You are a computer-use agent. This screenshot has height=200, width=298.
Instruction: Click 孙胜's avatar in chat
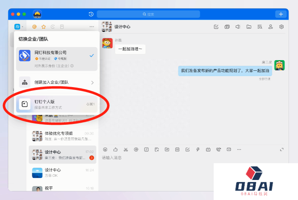107,43
